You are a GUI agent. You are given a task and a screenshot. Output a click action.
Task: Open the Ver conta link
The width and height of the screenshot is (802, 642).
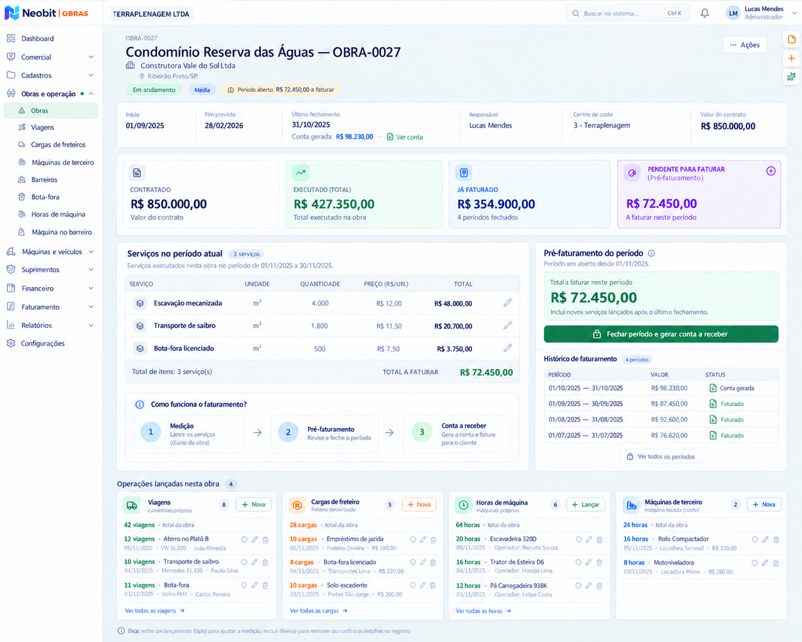405,137
